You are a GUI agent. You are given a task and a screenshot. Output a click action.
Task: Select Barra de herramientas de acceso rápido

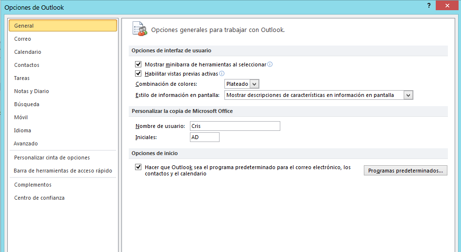pos(63,171)
